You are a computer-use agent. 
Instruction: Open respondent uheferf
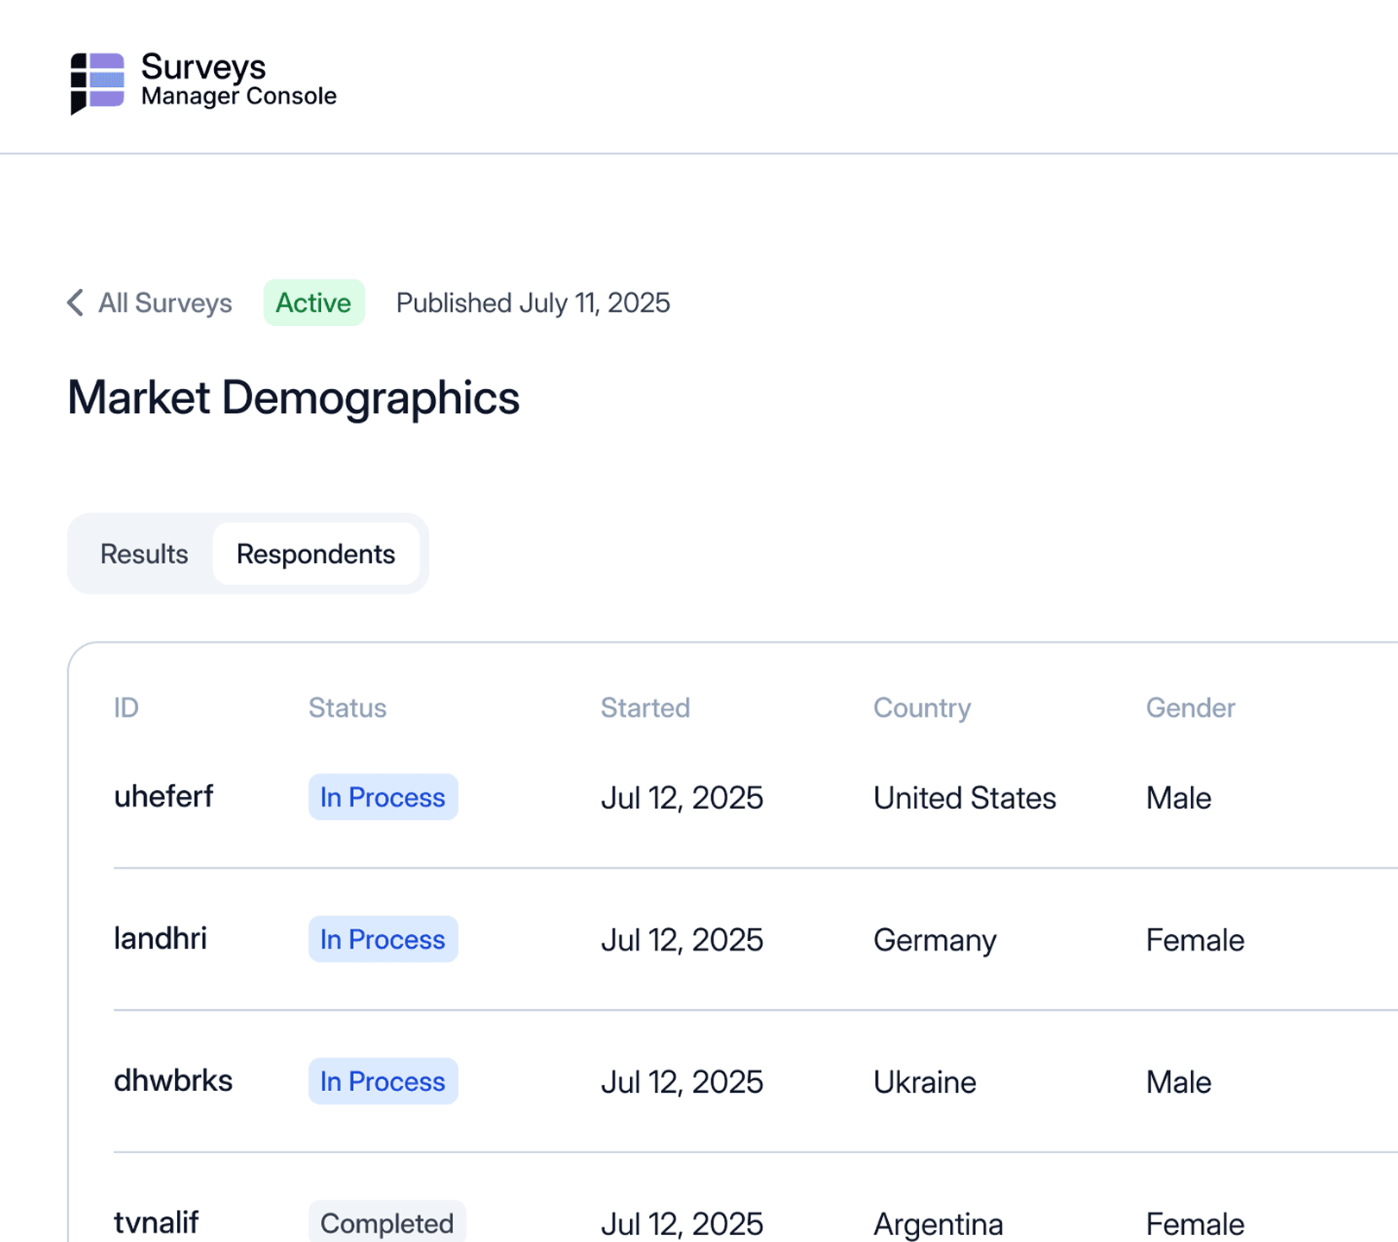point(163,796)
